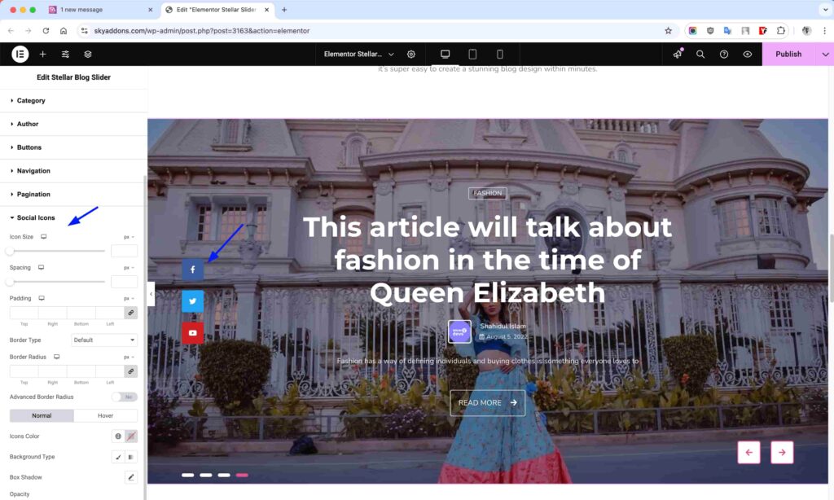This screenshot has height=500, width=834.
Task: Open the What's New rocket icon
Action: (x=677, y=54)
